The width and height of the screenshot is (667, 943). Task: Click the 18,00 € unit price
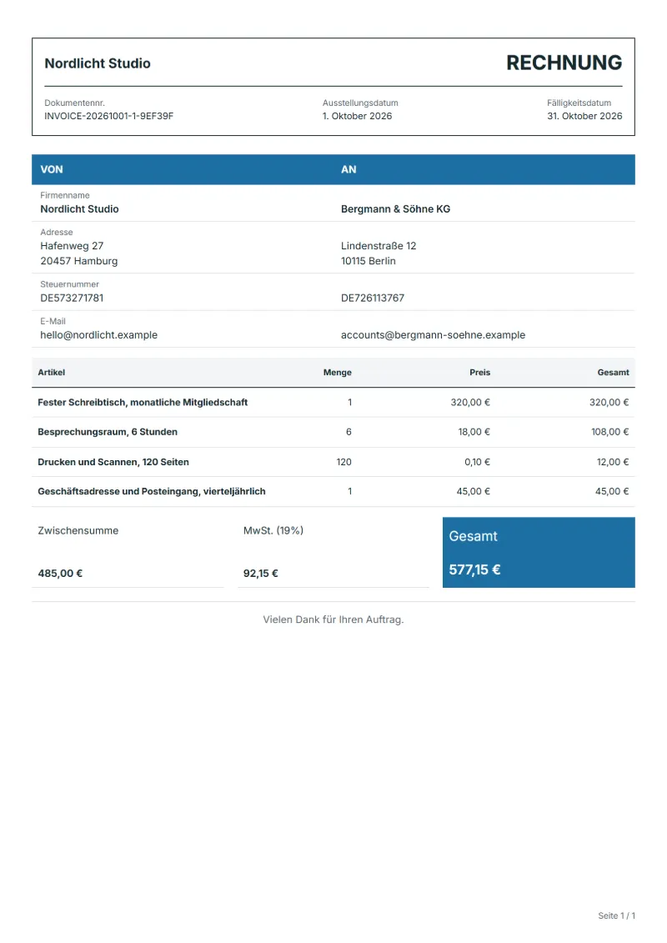tap(474, 432)
